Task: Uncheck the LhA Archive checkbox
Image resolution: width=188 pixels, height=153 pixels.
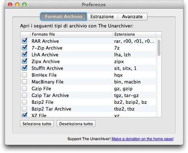Action: tap(25, 55)
